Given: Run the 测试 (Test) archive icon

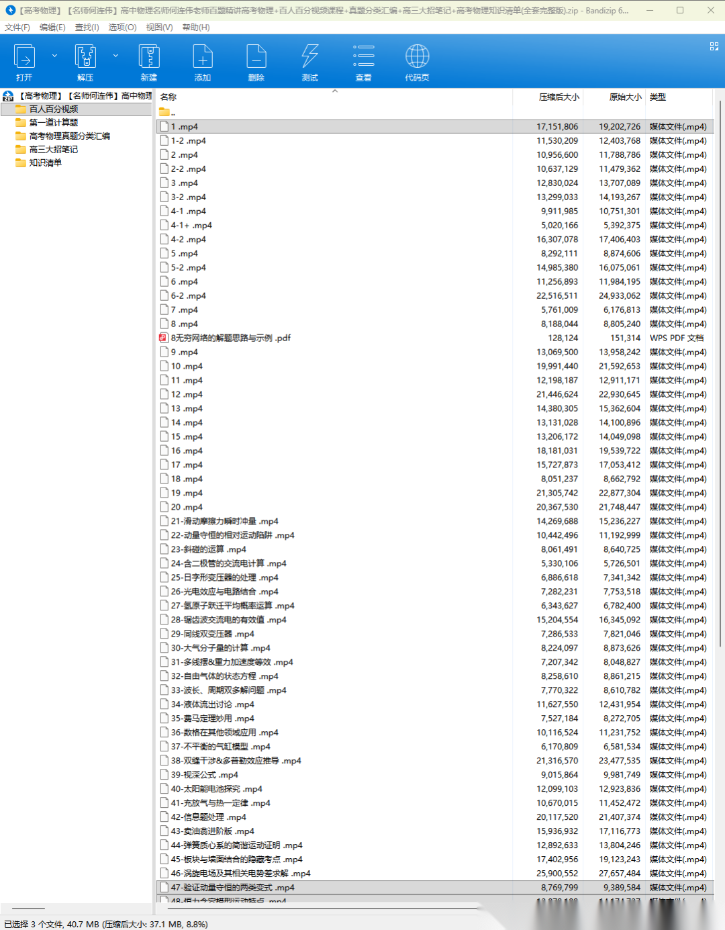Looking at the screenshot, I should 309,62.
